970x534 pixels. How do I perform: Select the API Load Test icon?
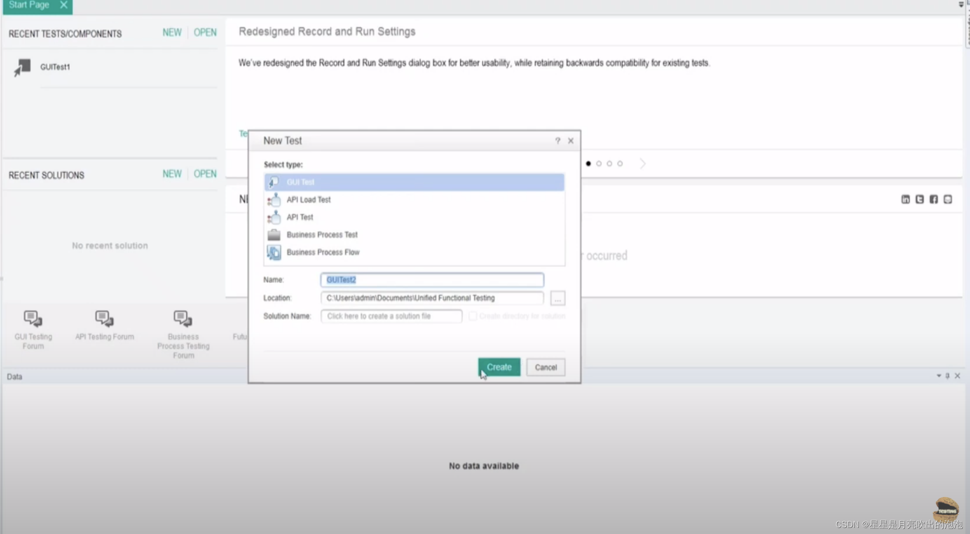tap(274, 200)
